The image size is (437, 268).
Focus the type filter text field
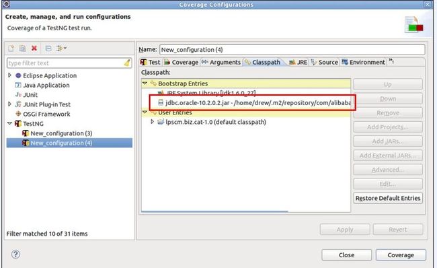(x=69, y=63)
